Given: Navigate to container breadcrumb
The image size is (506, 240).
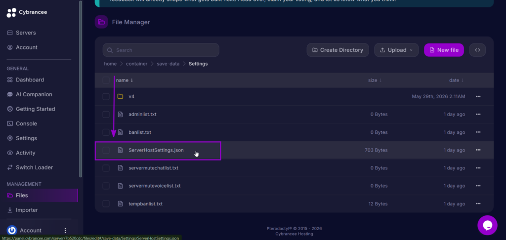Looking at the screenshot, I should pyautogui.click(x=137, y=64).
